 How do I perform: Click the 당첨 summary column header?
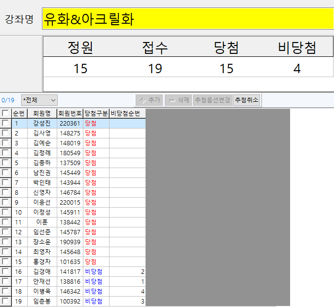pos(226,47)
